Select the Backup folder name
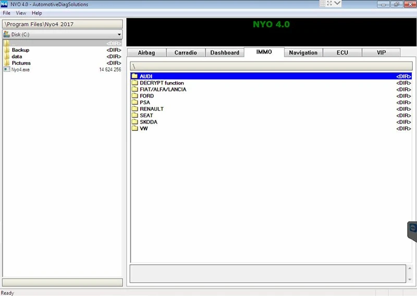This screenshot has height=296, width=417. click(20, 50)
